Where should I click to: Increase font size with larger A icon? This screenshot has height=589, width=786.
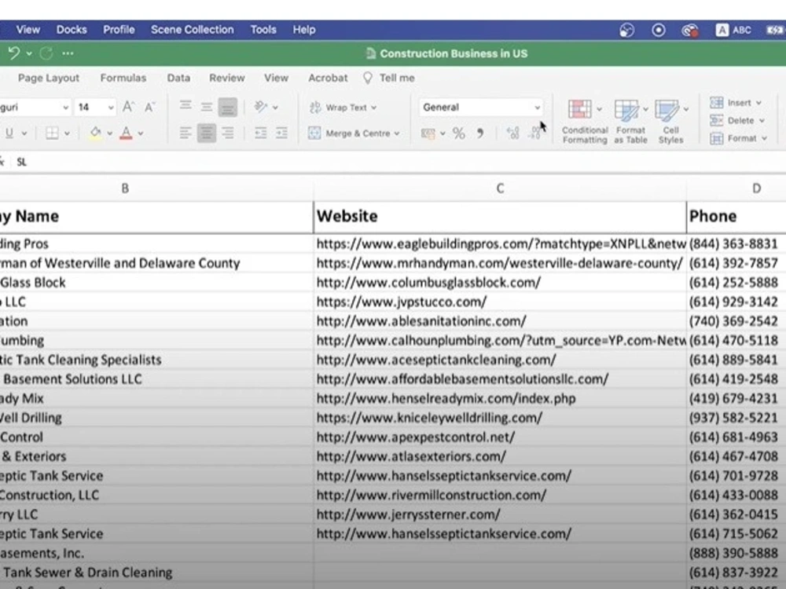click(x=128, y=107)
